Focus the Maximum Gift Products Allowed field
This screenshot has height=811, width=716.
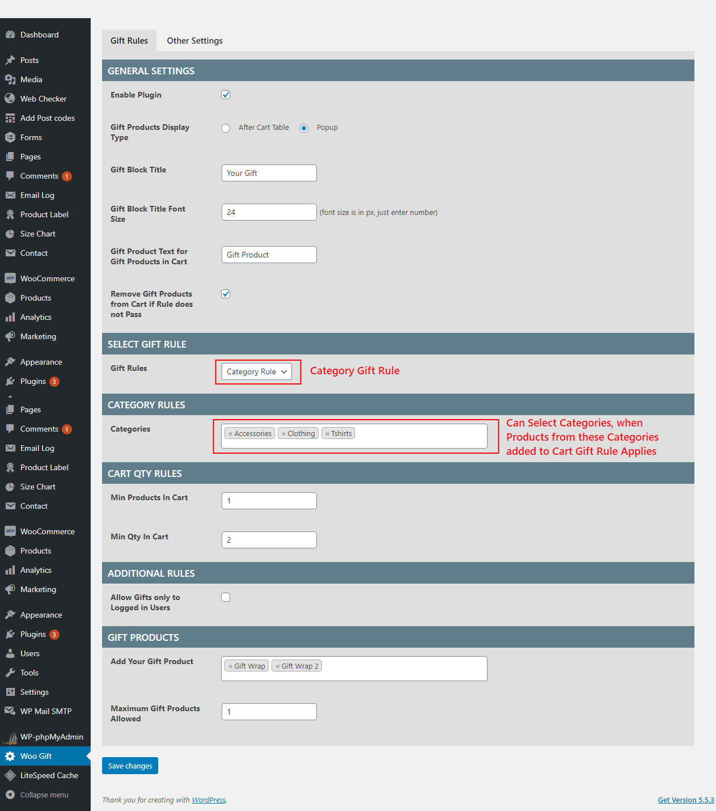tap(269, 712)
